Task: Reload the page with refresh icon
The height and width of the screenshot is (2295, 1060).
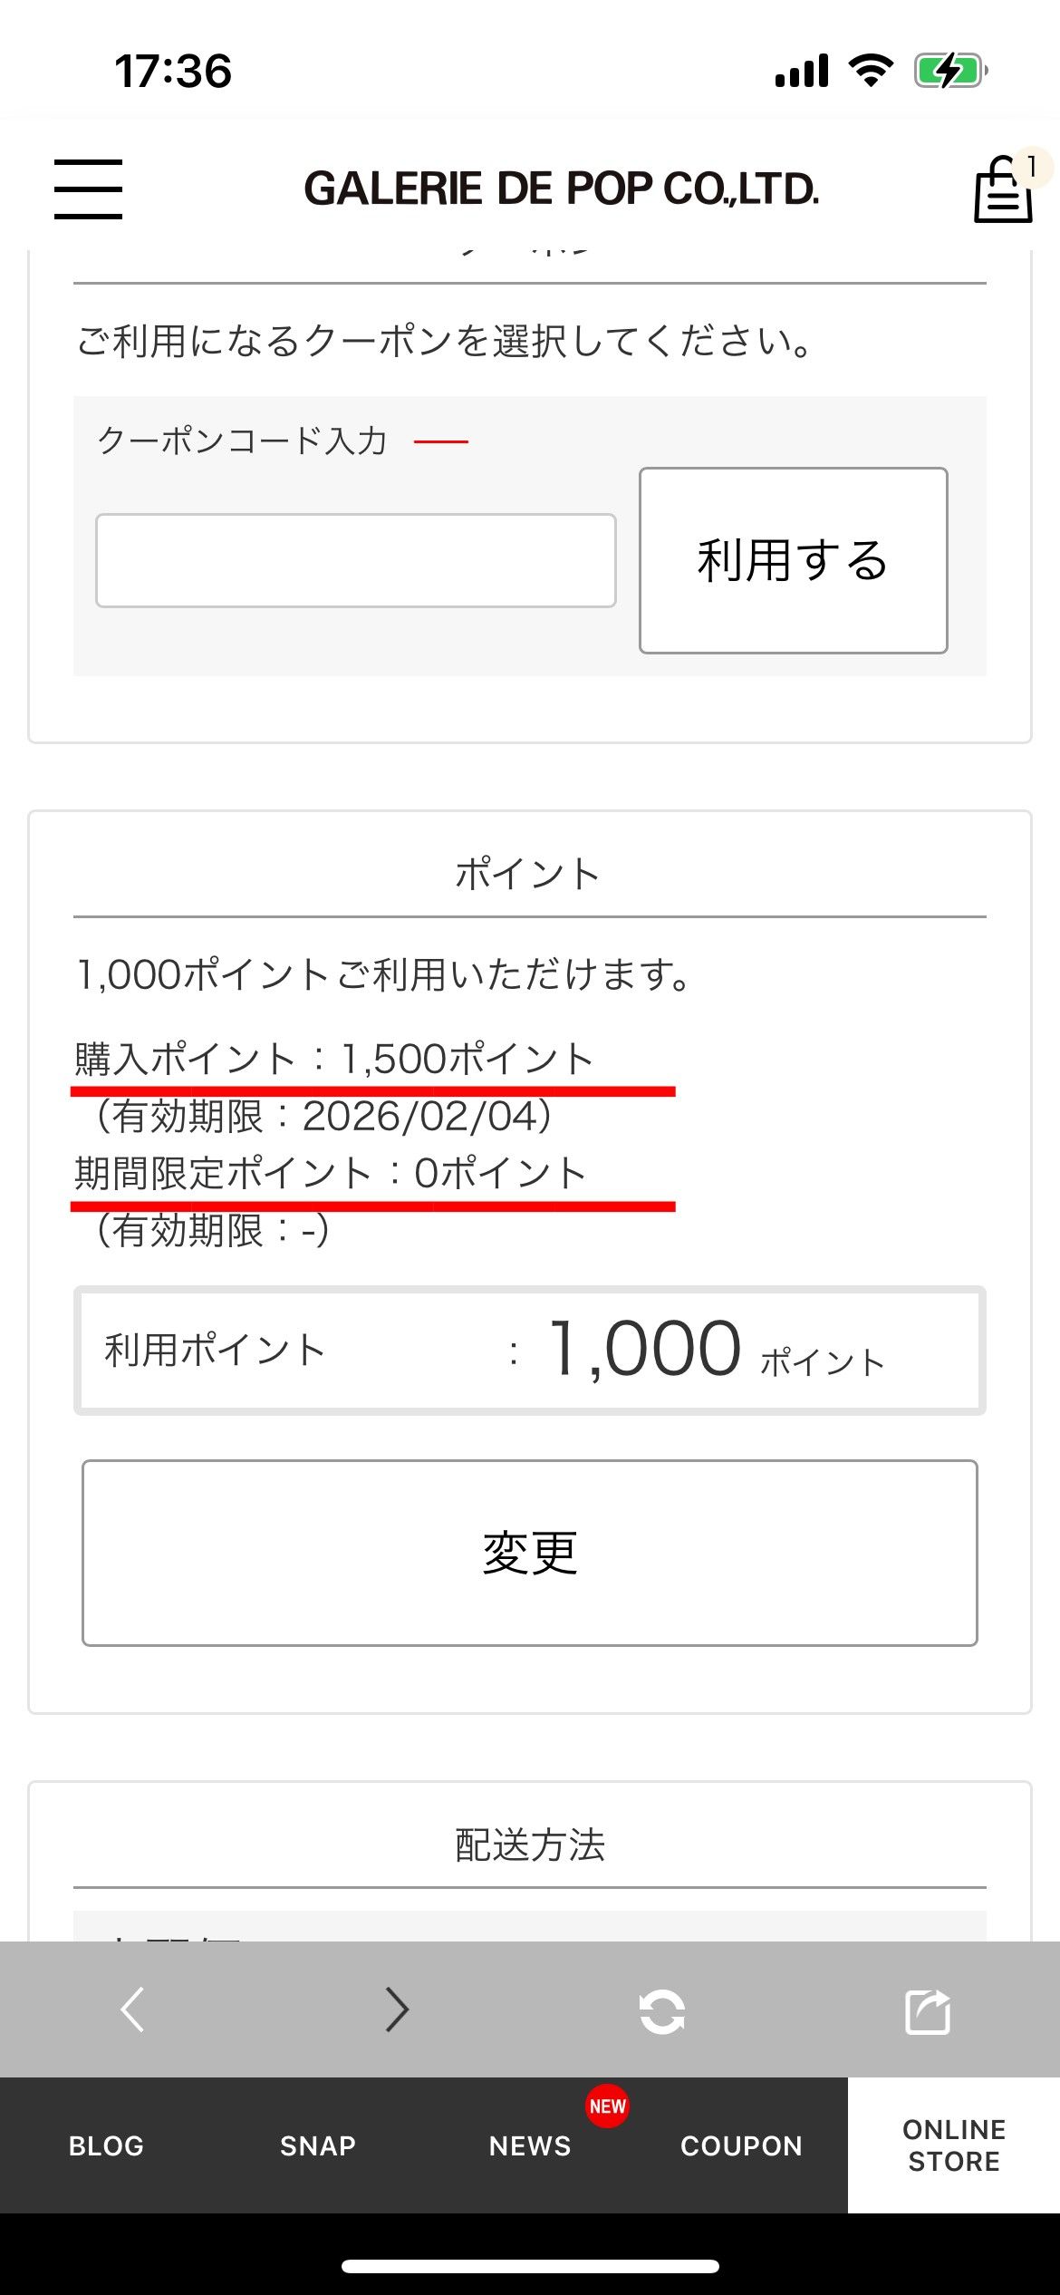Action: [661, 2011]
